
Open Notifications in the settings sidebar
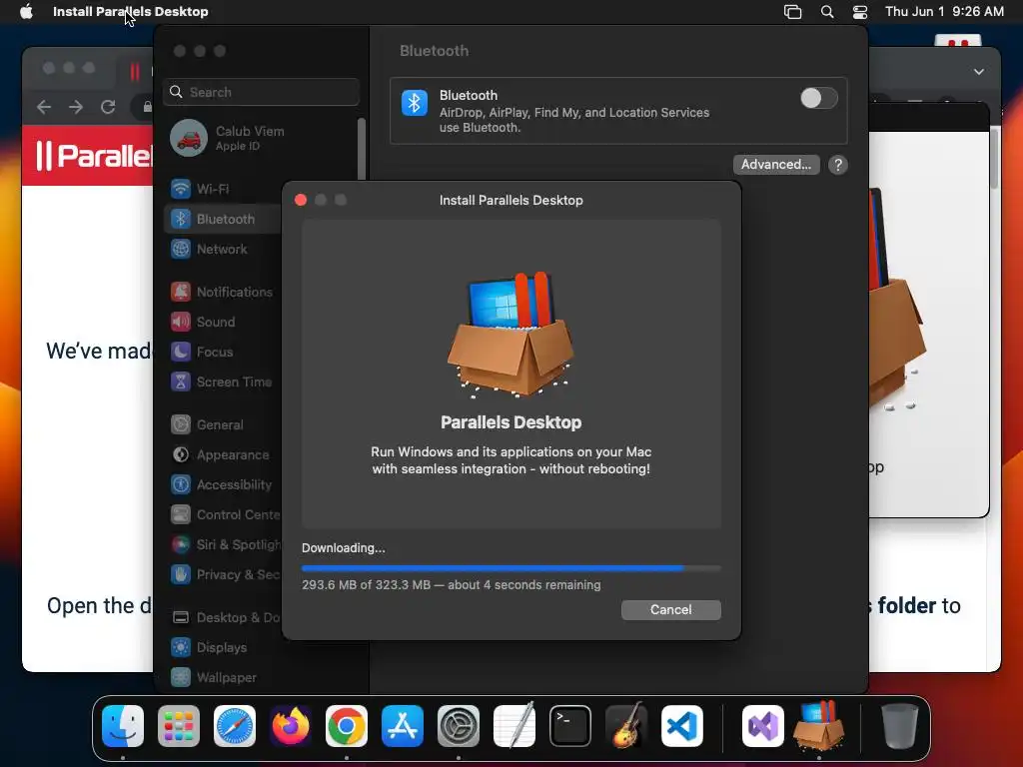coord(223,292)
